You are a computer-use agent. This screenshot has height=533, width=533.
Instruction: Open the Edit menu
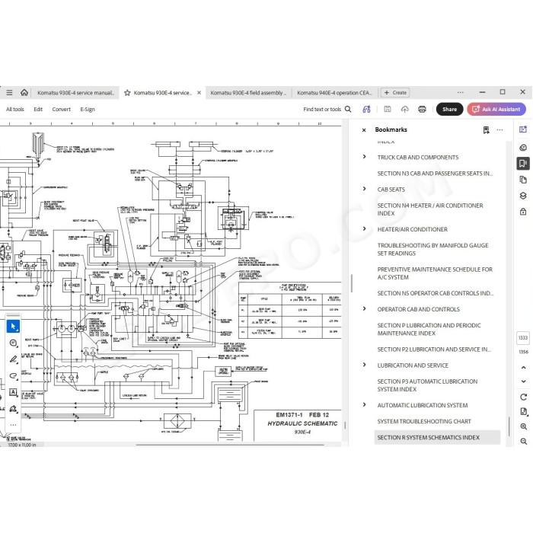(38, 109)
